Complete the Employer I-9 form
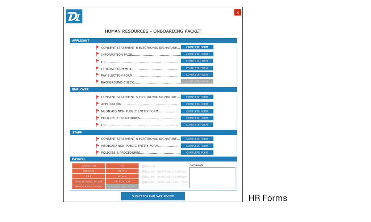The width and height of the screenshot is (371, 222). tap(197, 125)
